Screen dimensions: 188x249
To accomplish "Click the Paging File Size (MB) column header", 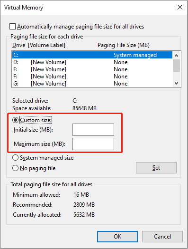I will (124, 45).
